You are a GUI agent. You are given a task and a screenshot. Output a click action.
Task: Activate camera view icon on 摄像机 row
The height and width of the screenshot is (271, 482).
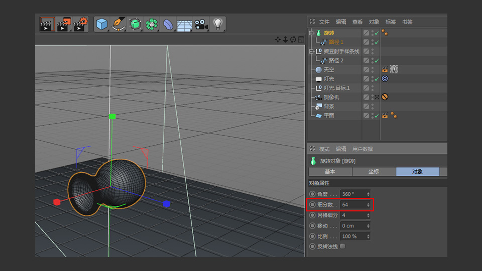tap(377, 97)
